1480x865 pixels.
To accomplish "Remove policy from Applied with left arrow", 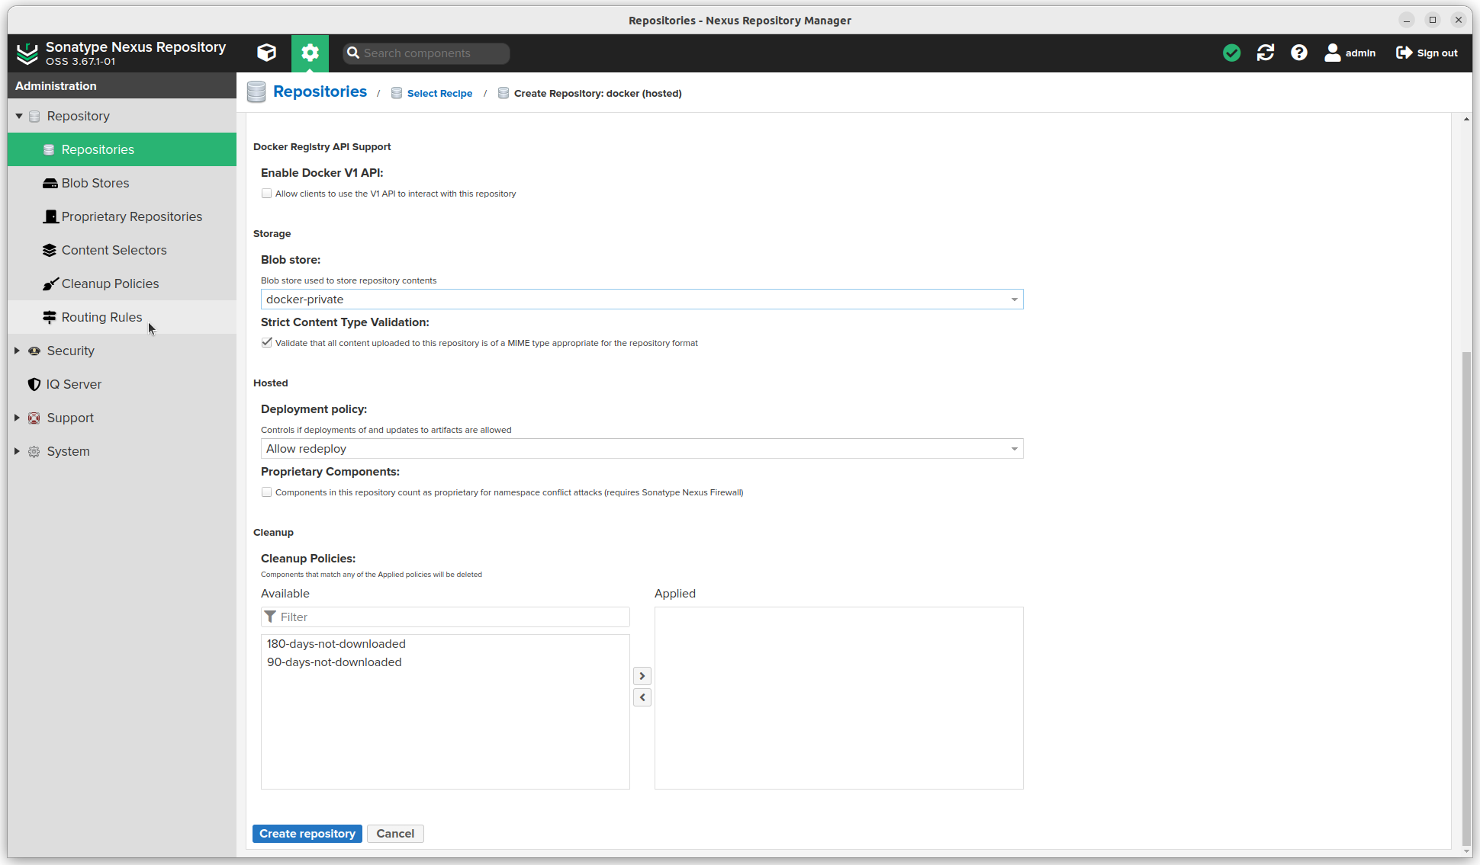I will coord(642,697).
